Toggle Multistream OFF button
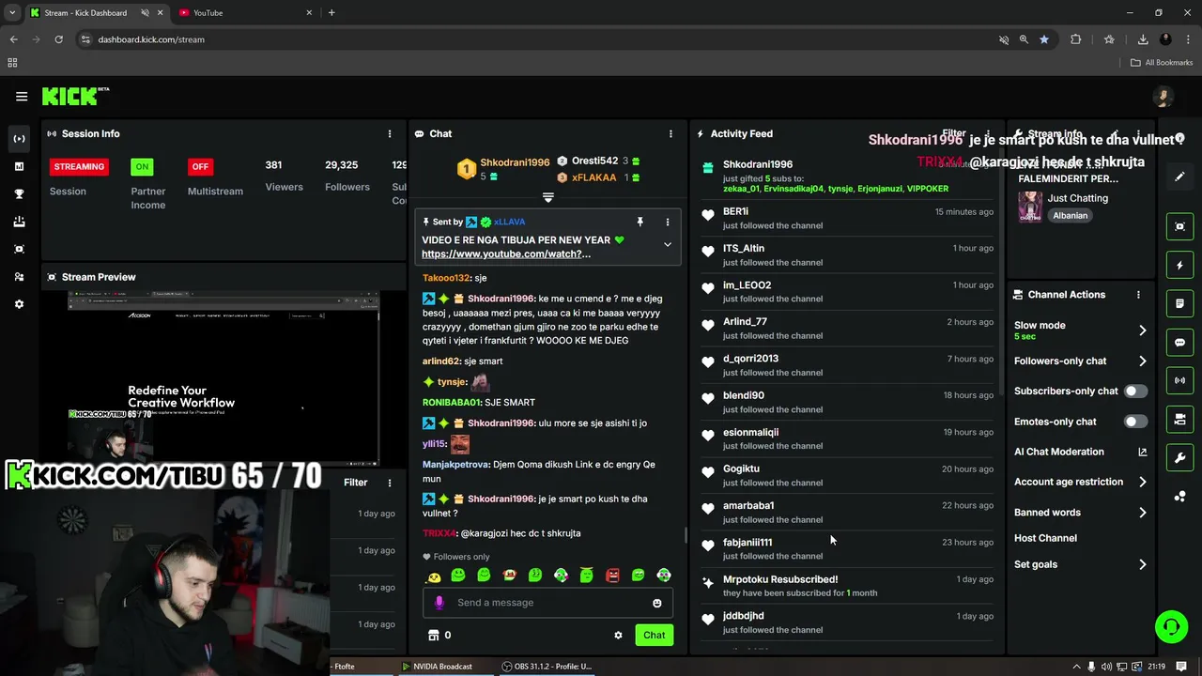Viewport: 1202px width, 676px height. 199,166
